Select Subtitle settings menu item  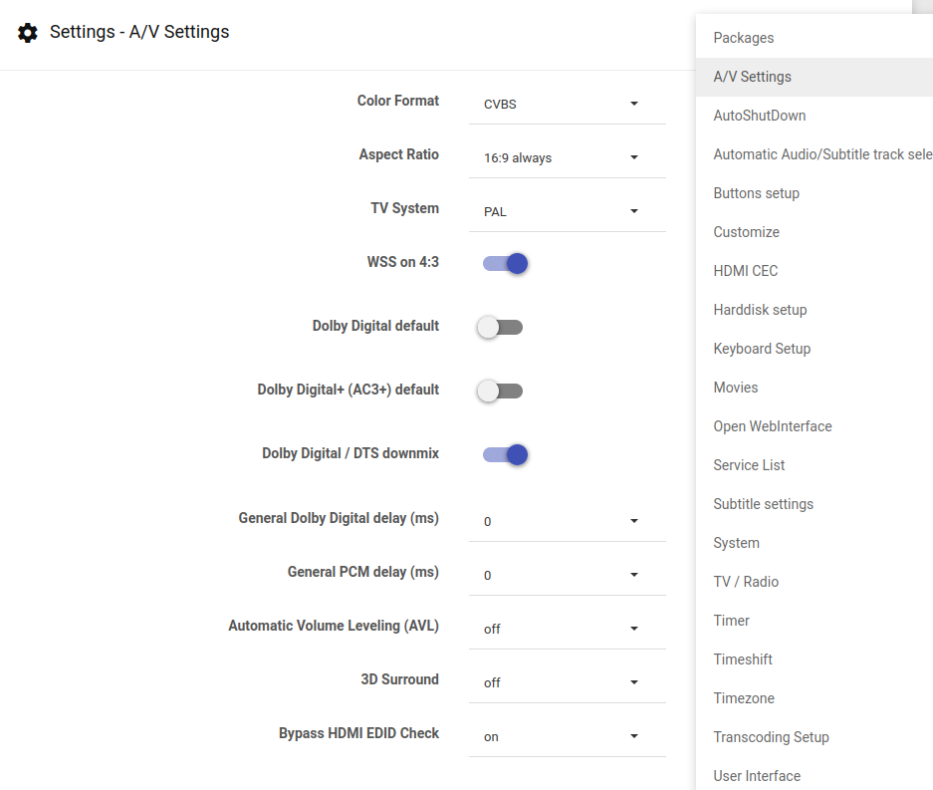763,504
